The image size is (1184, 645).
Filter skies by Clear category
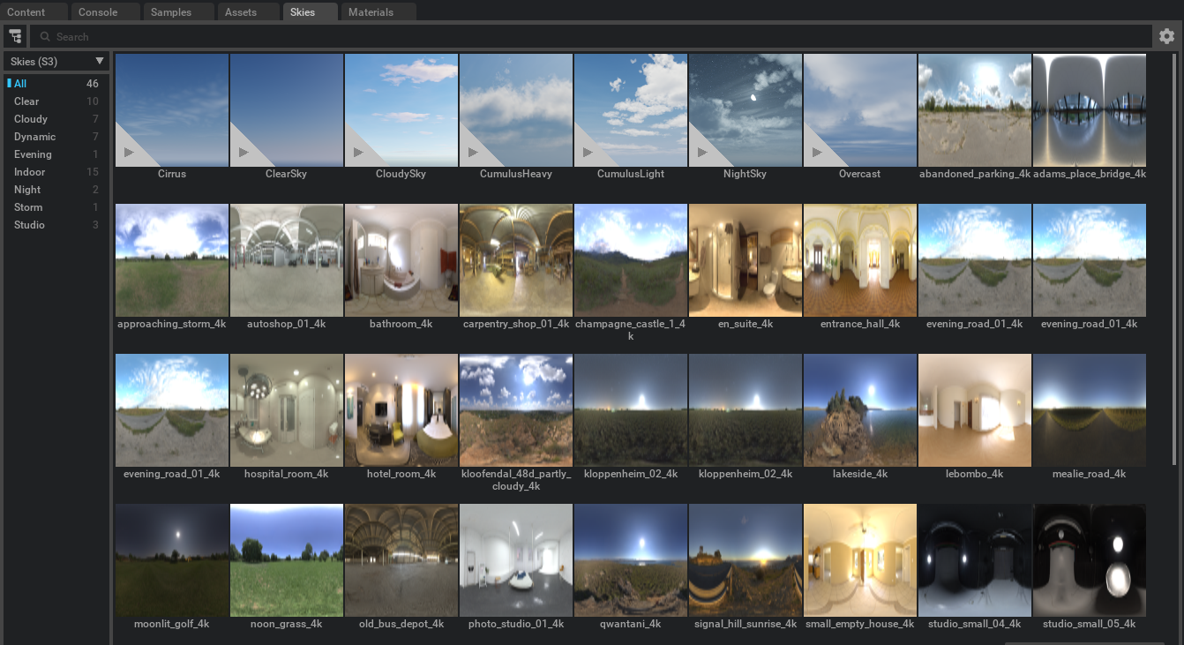pos(56,101)
